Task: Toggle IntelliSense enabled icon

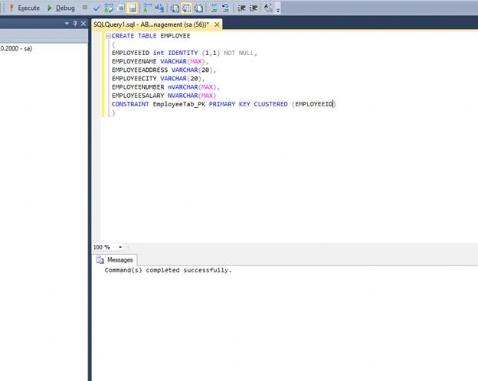Action: point(133,8)
